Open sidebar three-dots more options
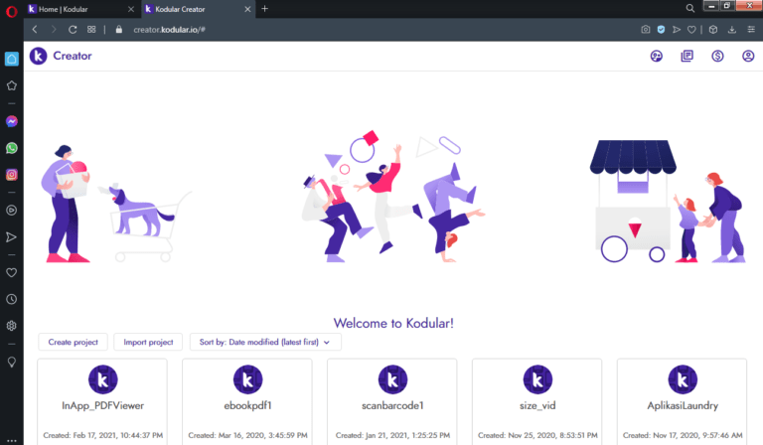The image size is (763, 445). tap(12, 441)
